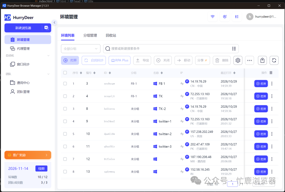Collapse the 团队 sidebar section
This screenshot has width=285, height=192.
point(48,74)
